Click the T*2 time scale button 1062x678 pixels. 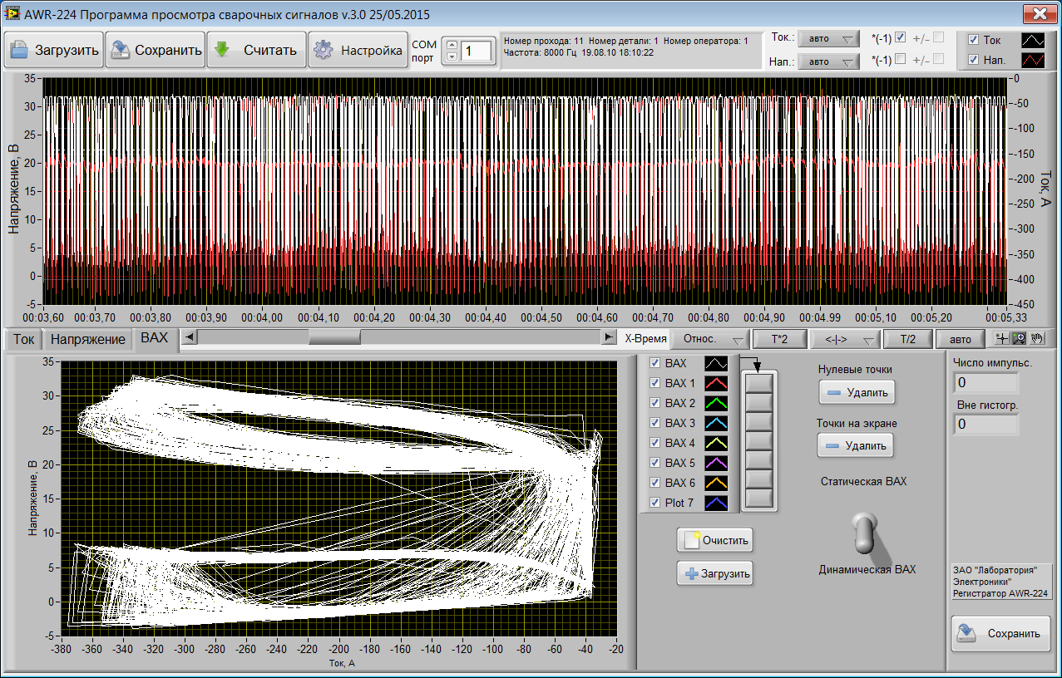[778, 340]
